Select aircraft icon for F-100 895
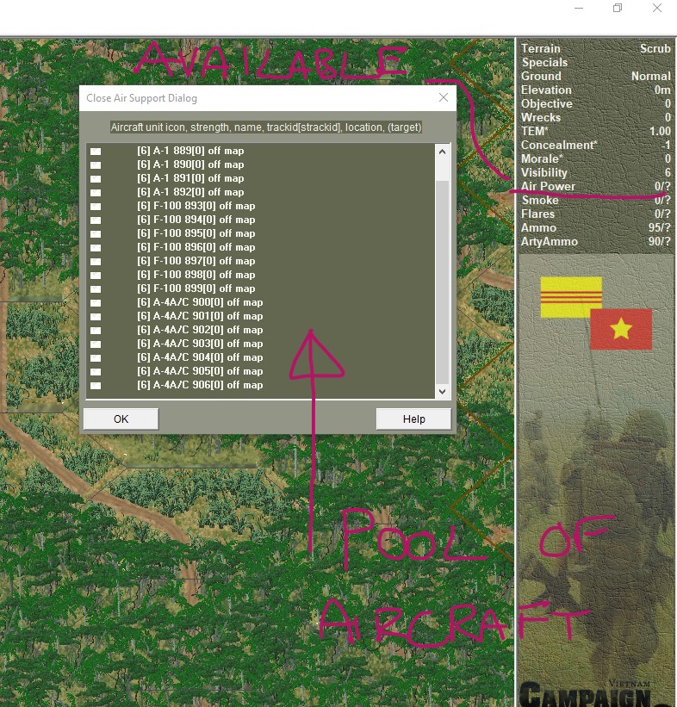Image resolution: width=677 pixels, height=707 pixels. click(x=96, y=233)
